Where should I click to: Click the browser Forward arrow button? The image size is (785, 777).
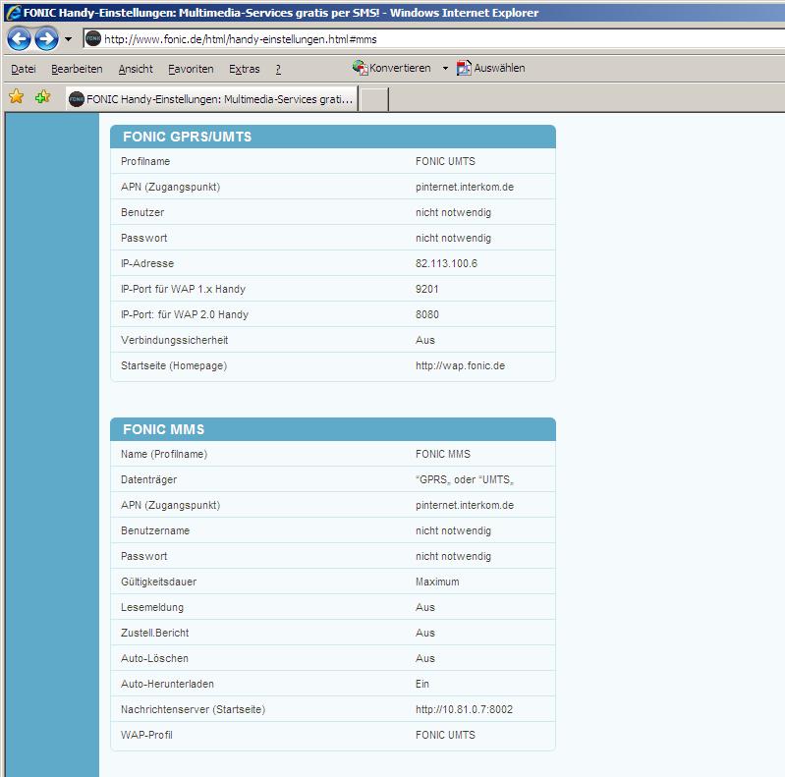(46, 39)
